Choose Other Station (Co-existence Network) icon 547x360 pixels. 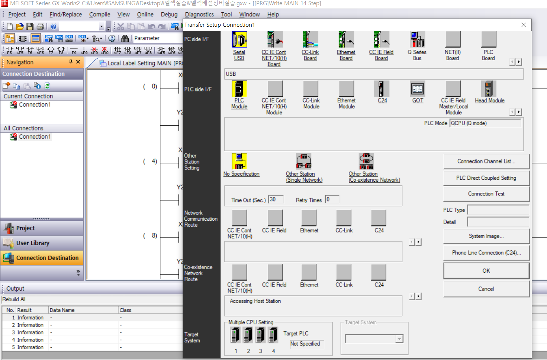366,161
